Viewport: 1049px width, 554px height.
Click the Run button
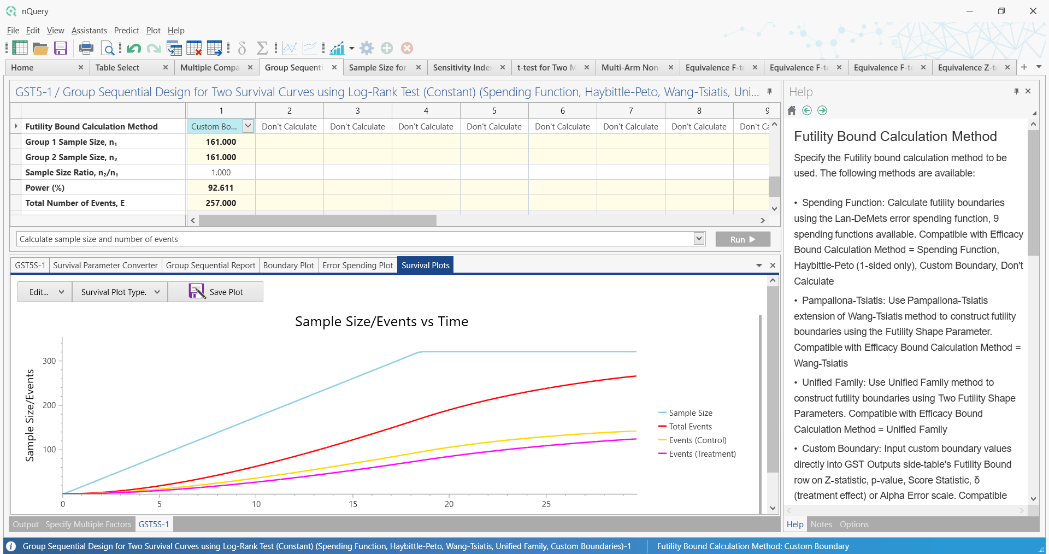point(742,239)
